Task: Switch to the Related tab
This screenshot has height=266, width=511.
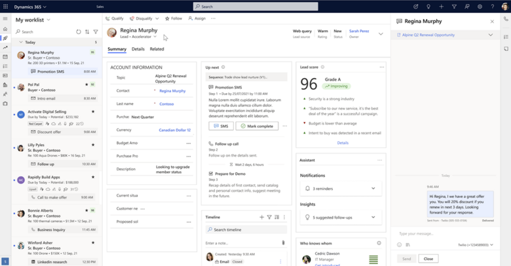Action: click(157, 49)
